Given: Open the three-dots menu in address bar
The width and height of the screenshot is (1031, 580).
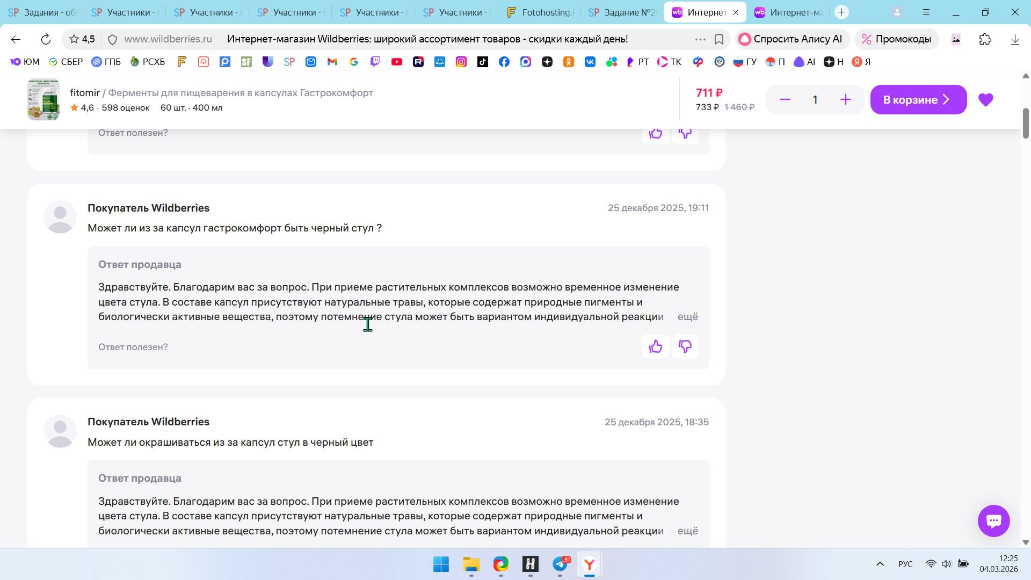Looking at the screenshot, I should point(700,39).
